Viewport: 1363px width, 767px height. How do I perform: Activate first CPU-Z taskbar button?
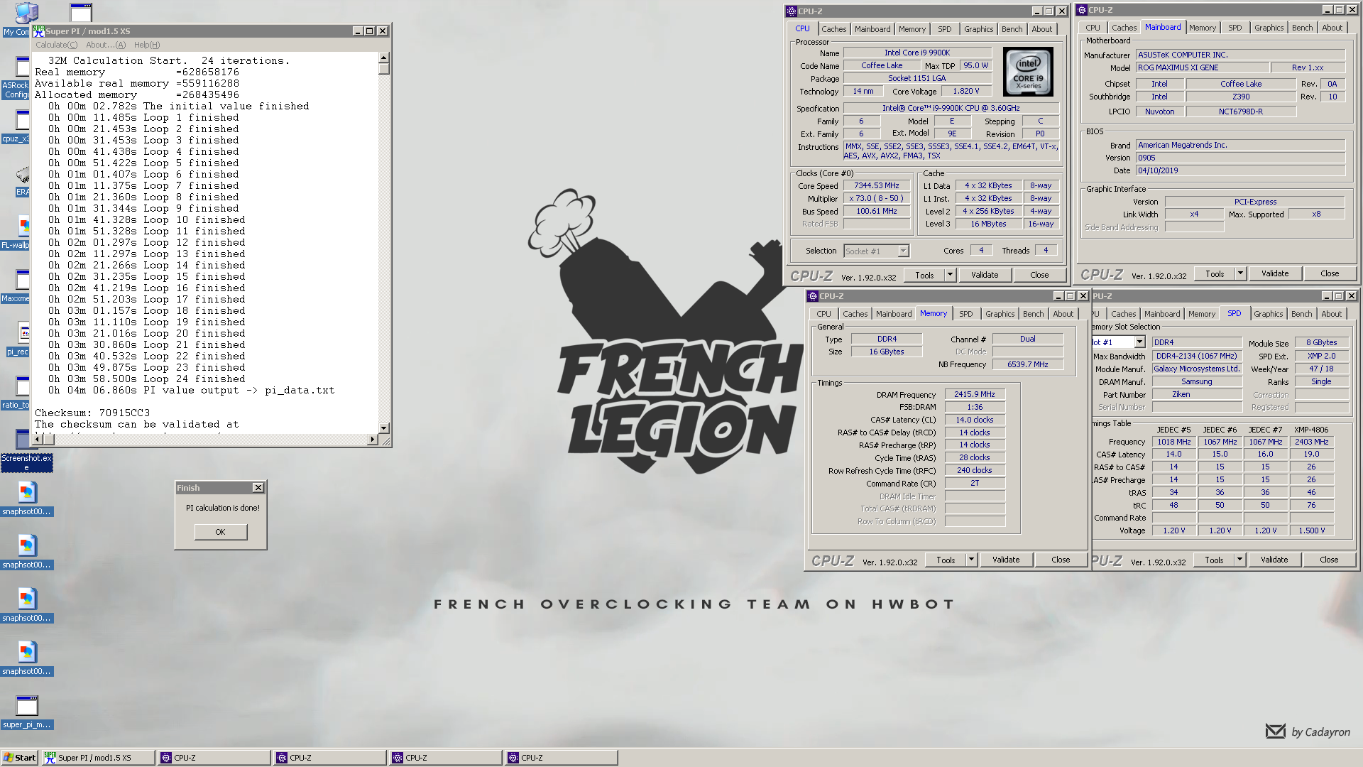tap(214, 758)
